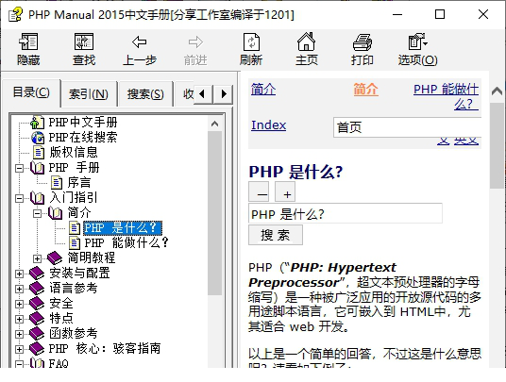Image resolution: width=506 pixels, height=382 pixels.
Task: Click the PHP中文手册 tree icon
Action: pos(37,123)
